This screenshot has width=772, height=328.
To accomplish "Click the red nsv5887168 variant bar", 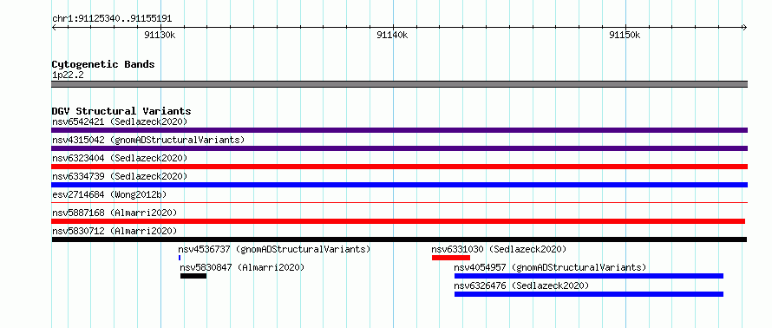I will (398, 221).
